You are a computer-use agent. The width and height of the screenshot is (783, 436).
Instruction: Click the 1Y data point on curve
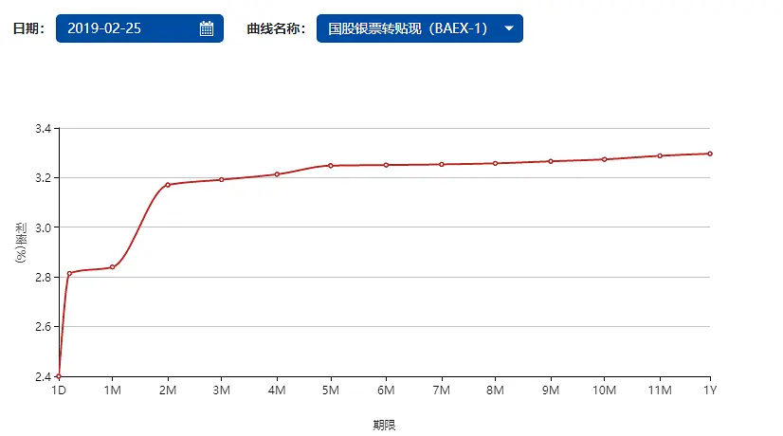[710, 154]
